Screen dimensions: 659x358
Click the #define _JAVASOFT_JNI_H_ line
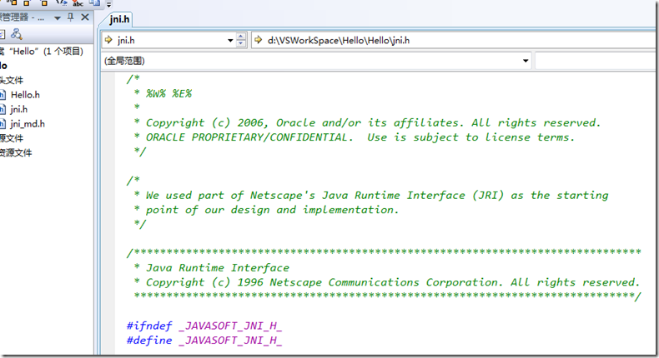[x=204, y=341]
